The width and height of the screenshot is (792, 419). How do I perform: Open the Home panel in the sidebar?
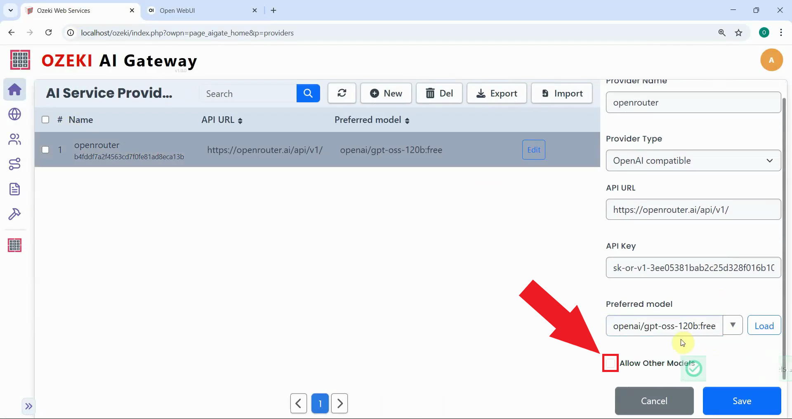tap(15, 89)
